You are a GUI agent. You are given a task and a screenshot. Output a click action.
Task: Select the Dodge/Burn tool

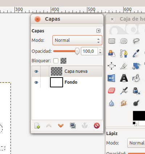pos(136,103)
